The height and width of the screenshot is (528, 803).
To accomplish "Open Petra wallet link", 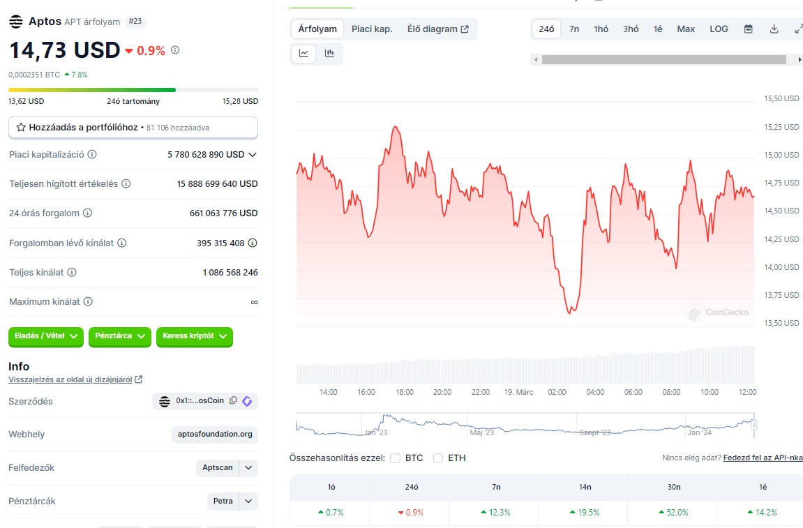I will click(x=223, y=501).
